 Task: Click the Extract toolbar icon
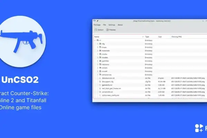[96, 30]
